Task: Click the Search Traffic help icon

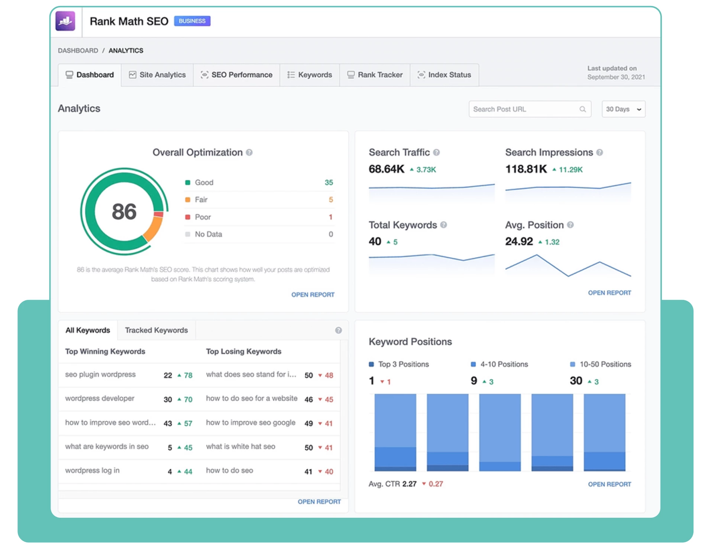Action: [x=437, y=152]
